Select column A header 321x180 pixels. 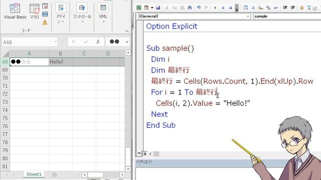[29, 53]
